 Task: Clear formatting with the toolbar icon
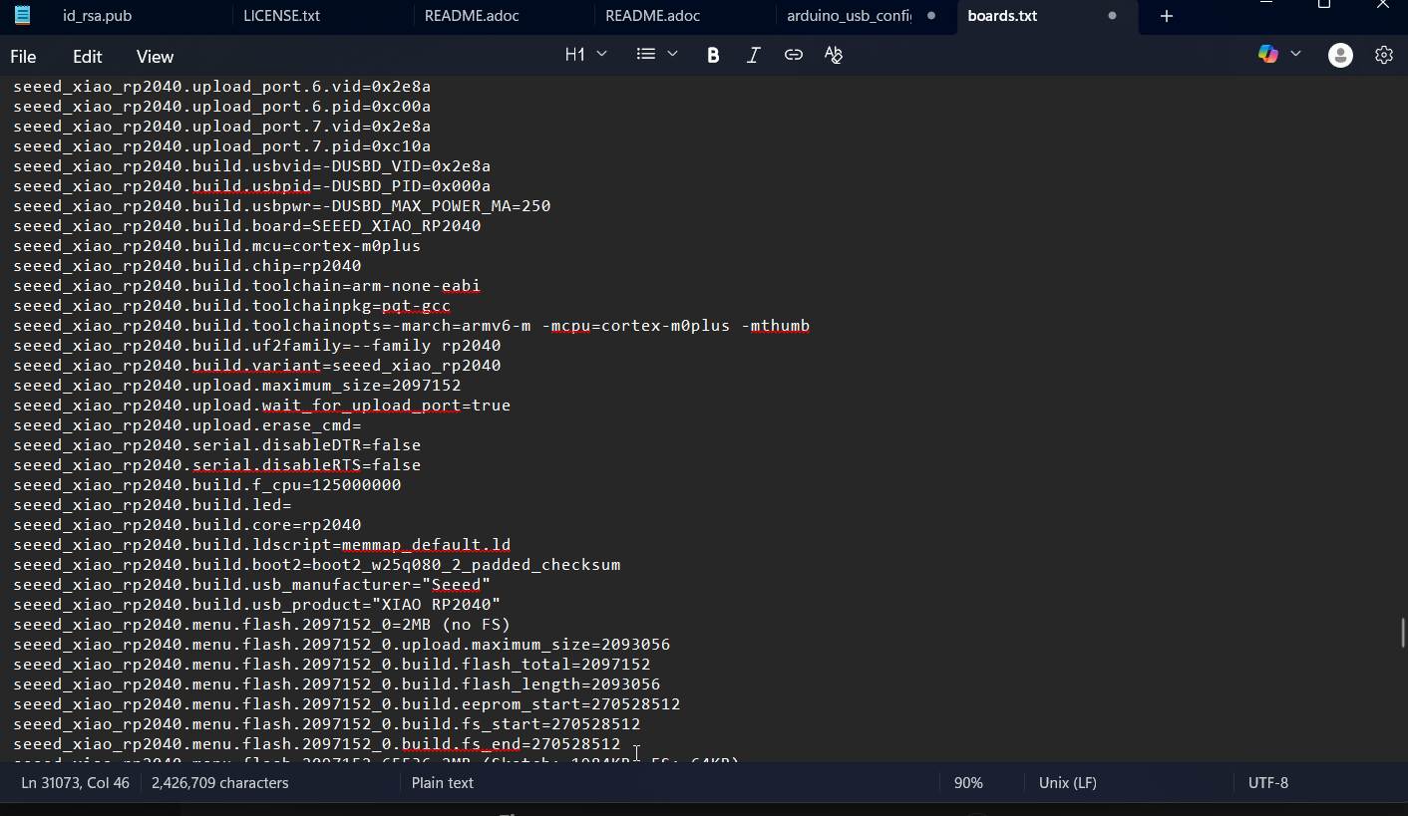pos(834,55)
